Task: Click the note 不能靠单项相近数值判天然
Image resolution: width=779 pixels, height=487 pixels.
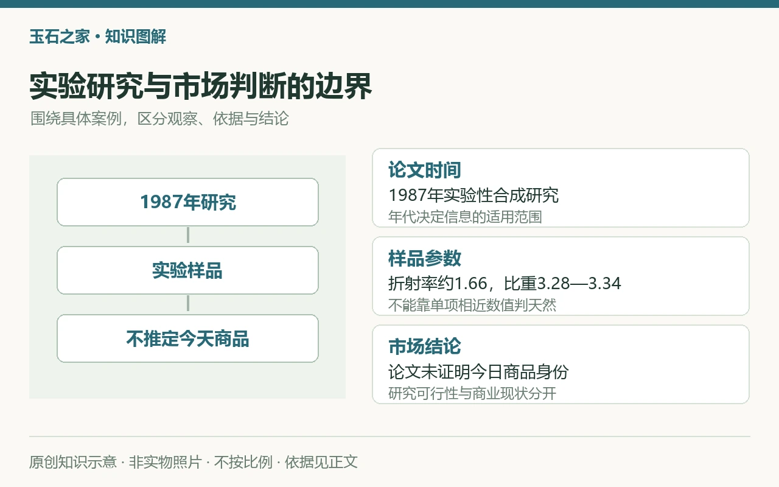Action: point(472,305)
